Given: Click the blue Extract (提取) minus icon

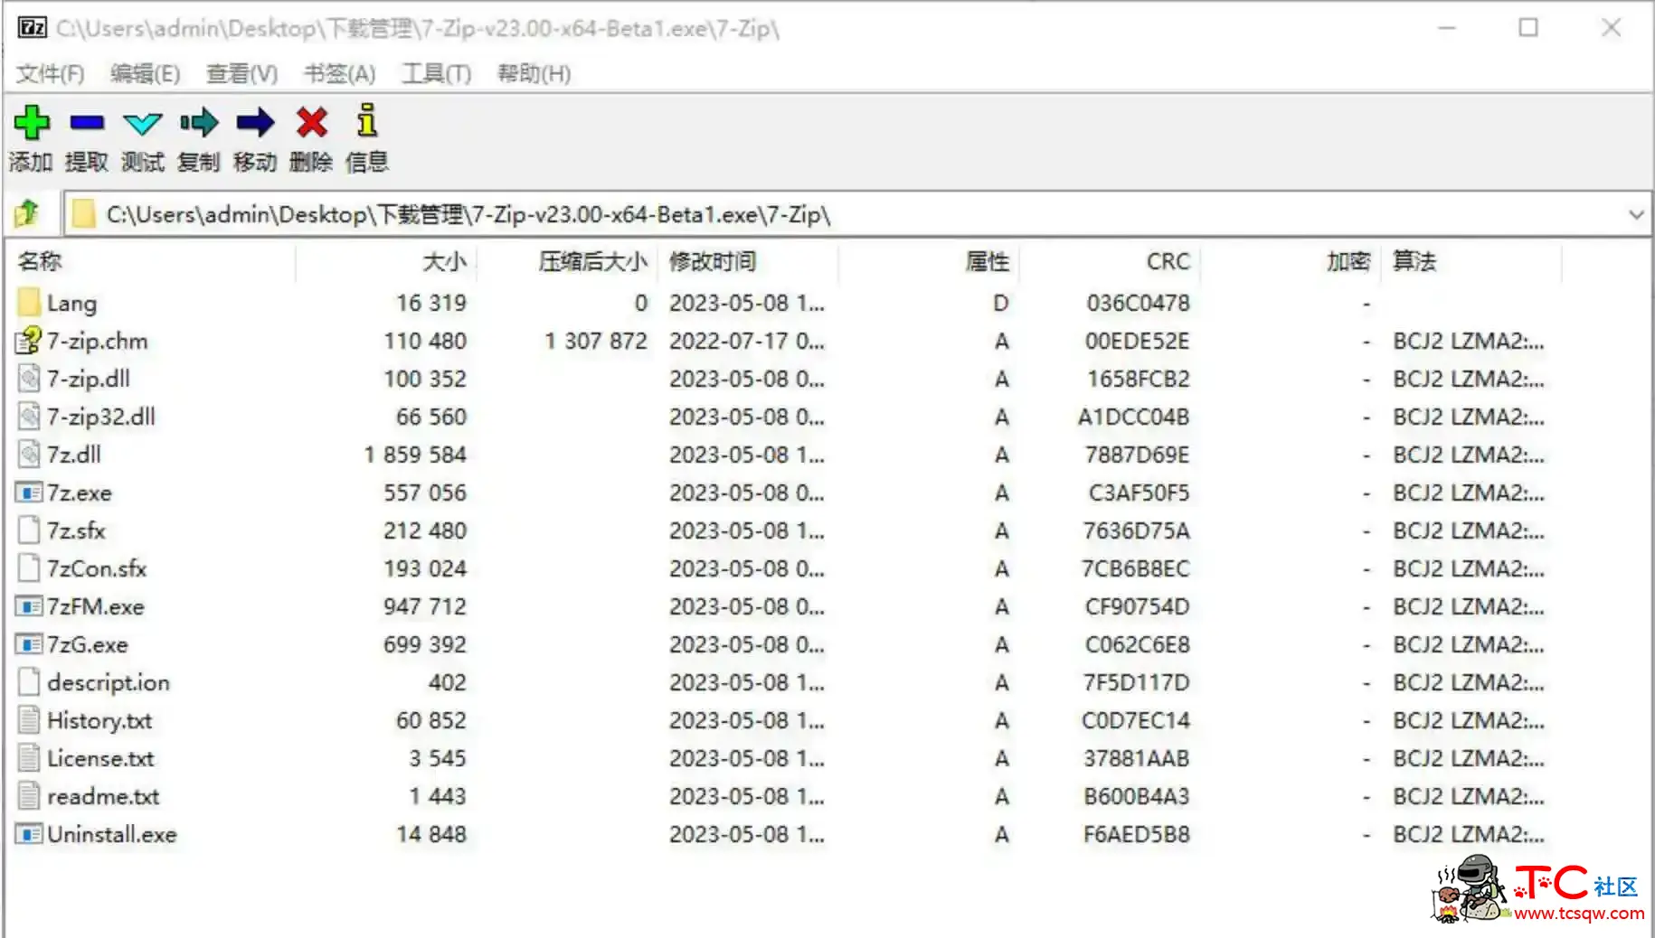Looking at the screenshot, I should pyautogui.click(x=88, y=122).
